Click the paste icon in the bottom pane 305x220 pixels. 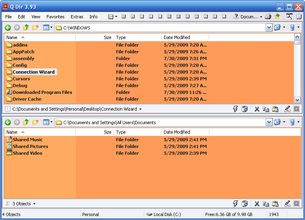(275, 204)
